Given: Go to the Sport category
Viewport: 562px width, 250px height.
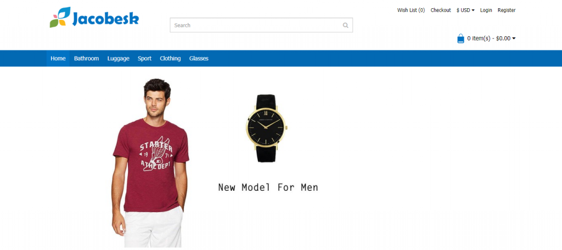Looking at the screenshot, I should [x=144, y=58].
